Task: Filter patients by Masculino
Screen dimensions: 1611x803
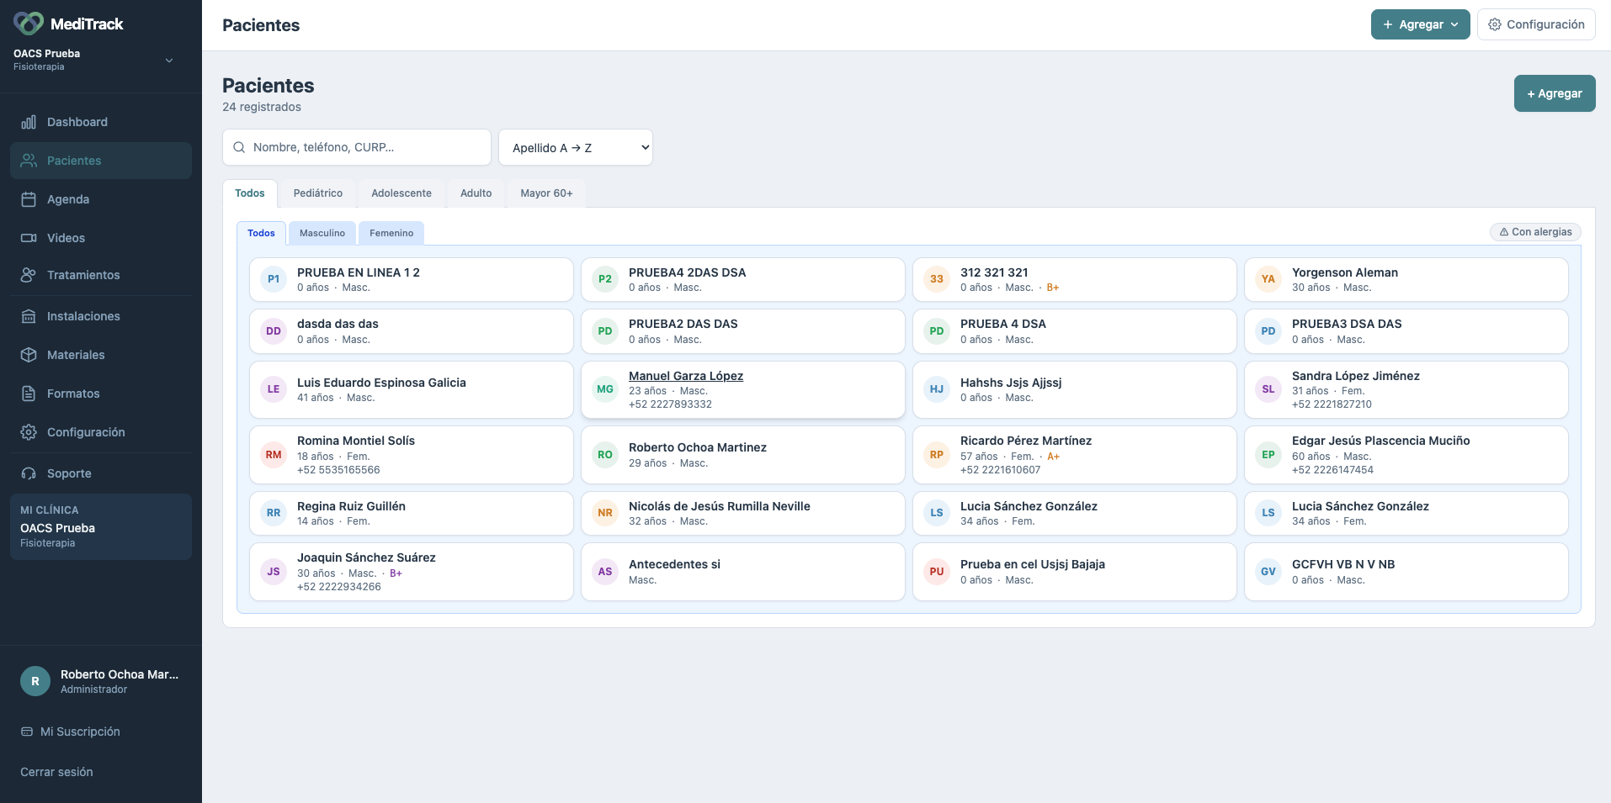Action: (322, 233)
